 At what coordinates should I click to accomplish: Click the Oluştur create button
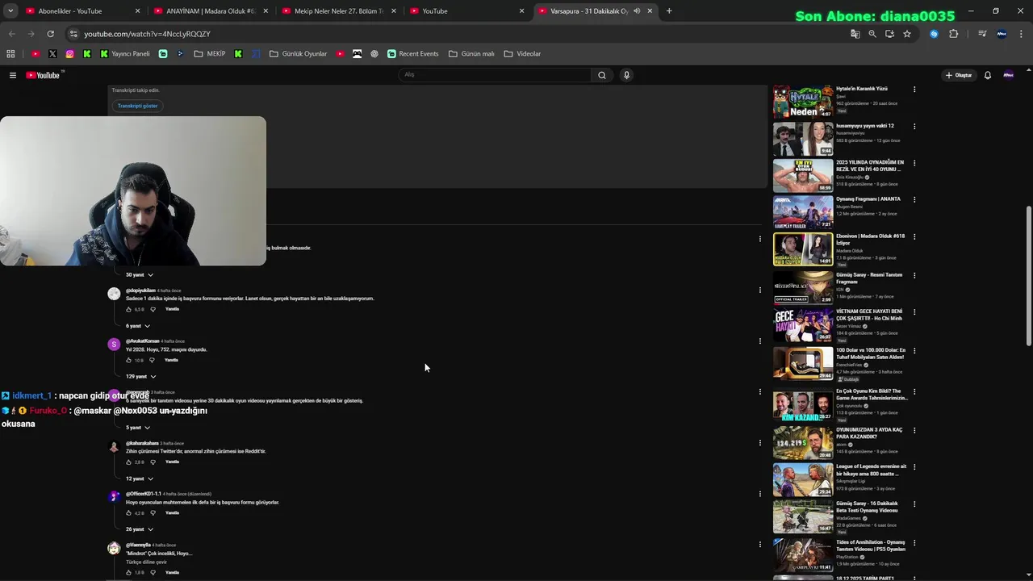pyautogui.click(x=959, y=75)
